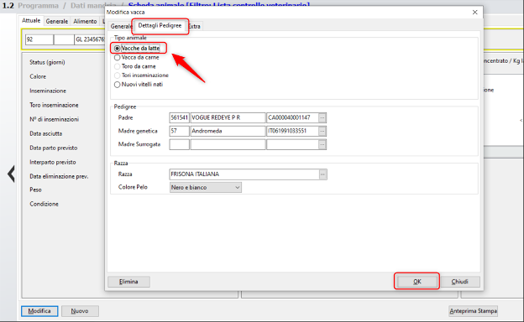Viewport: 524px width, 322px height.
Task: Click Padre name field VOGUE REDEYE P R
Action: tap(228, 117)
